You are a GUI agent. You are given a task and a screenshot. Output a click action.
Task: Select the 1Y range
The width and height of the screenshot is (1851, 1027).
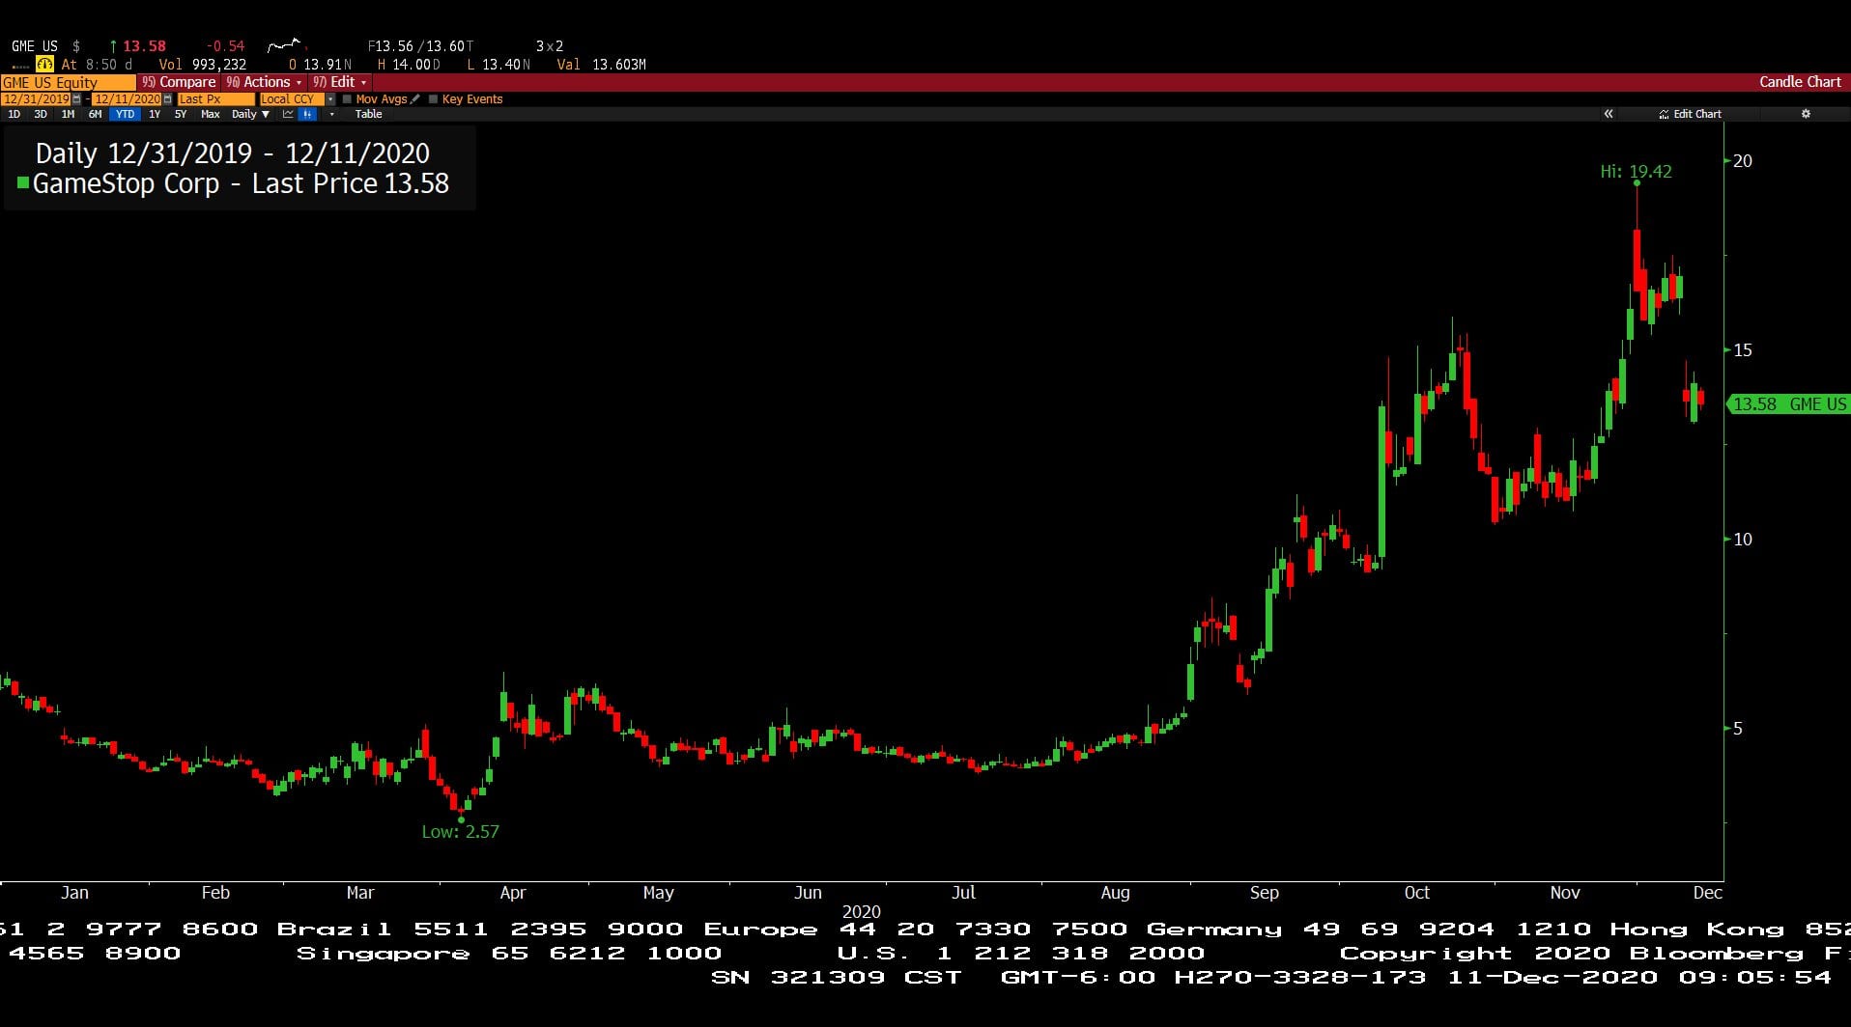pyautogui.click(x=155, y=114)
